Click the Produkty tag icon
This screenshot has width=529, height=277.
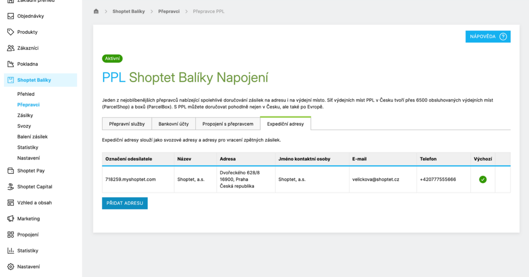tap(11, 32)
